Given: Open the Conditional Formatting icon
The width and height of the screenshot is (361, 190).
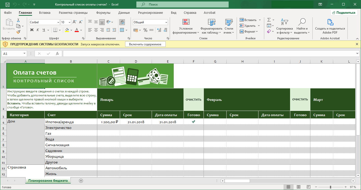Looking at the screenshot, I should 186,23.
